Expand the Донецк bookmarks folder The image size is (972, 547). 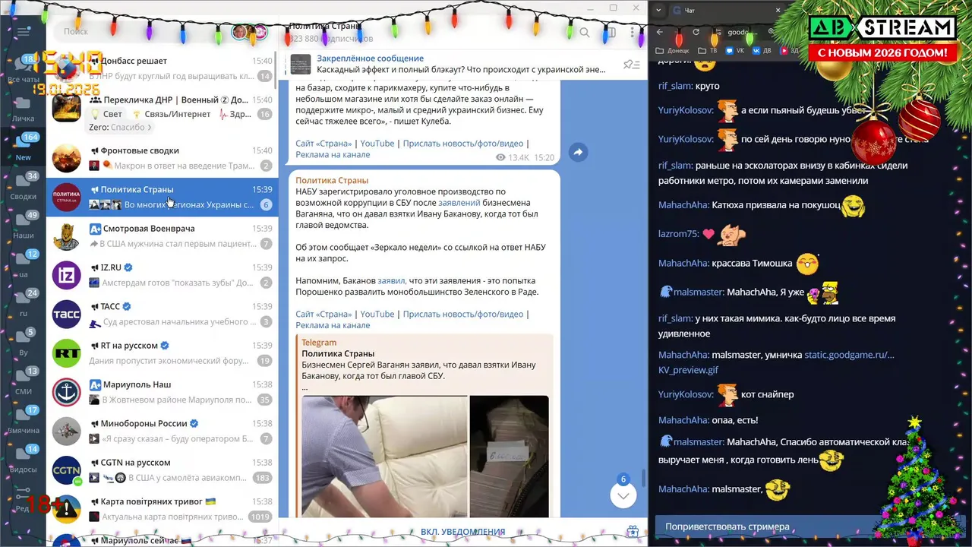point(672,51)
